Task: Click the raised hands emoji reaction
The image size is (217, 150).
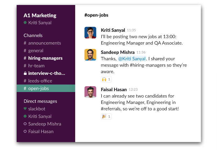Action: pos(106,79)
